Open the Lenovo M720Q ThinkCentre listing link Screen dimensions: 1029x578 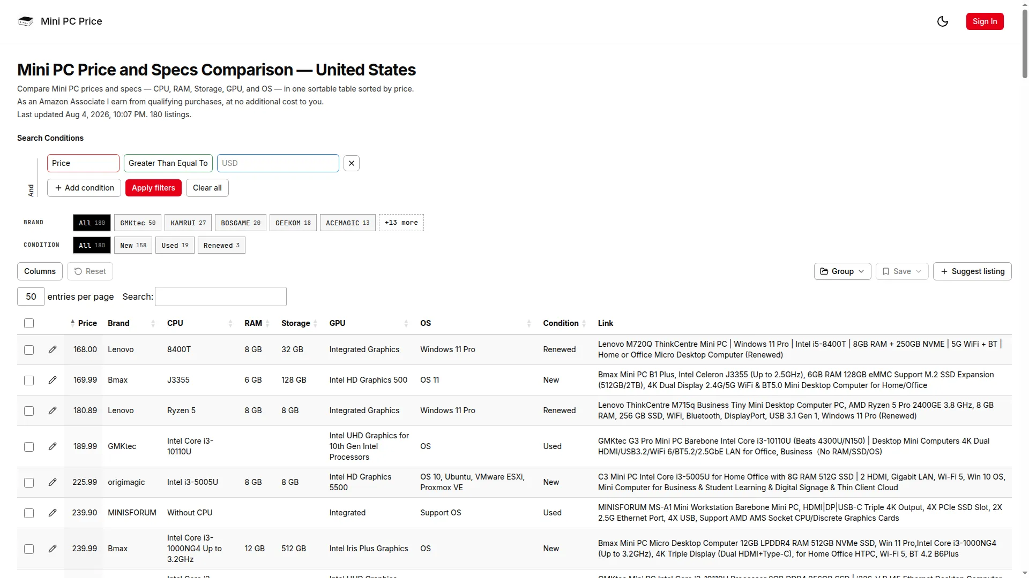(x=800, y=349)
